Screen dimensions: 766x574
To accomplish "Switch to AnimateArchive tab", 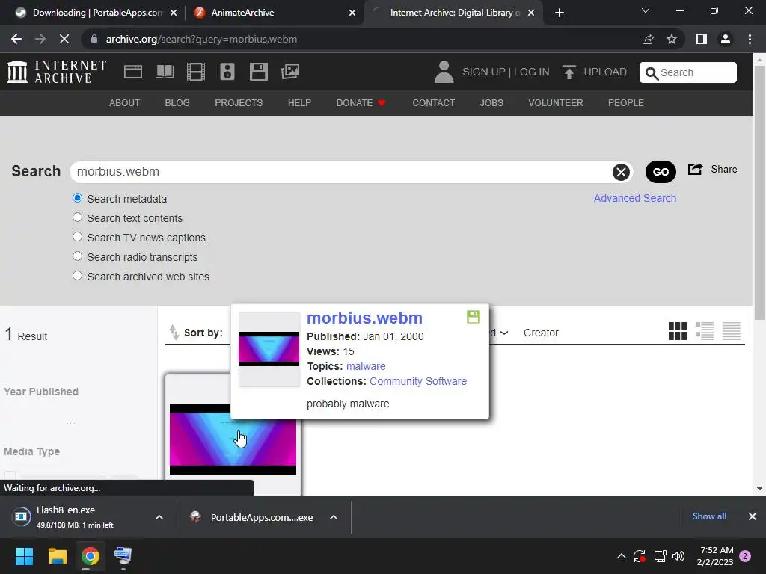I will pos(274,13).
